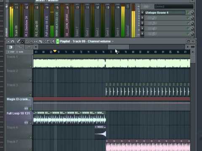Select the Track 7 name label
This screenshot has width=202, height=151.
coord(12,142)
